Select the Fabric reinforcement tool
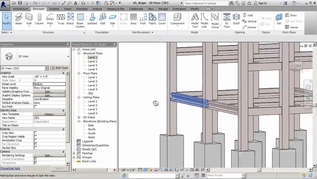Viewport: 317px width, 179px height. click(x=152, y=19)
